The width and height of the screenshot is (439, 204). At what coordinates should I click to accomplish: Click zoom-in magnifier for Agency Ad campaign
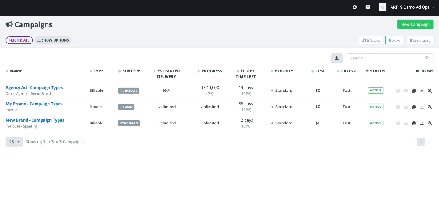point(429,91)
